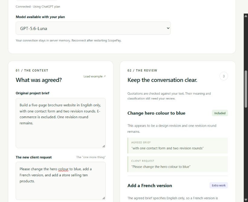Click the Load example link
The image size is (248, 202).
pyautogui.click(x=95, y=76)
